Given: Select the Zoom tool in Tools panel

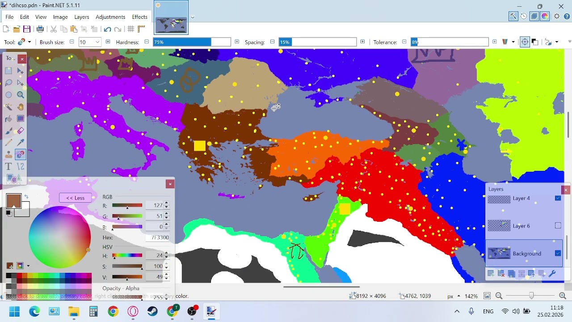Looking at the screenshot, I should 21,95.
